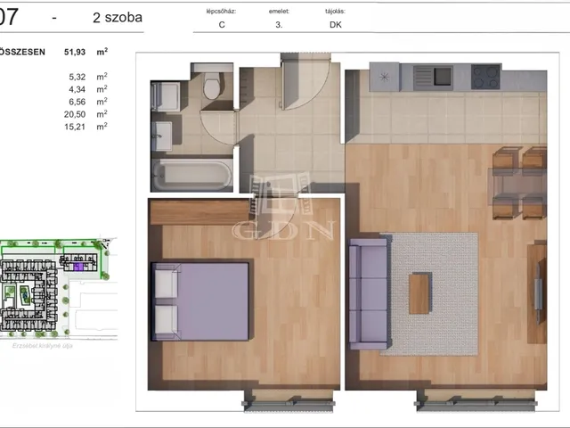Click the 20,50 m² room area entry
570x428 pixels.
point(82,114)
